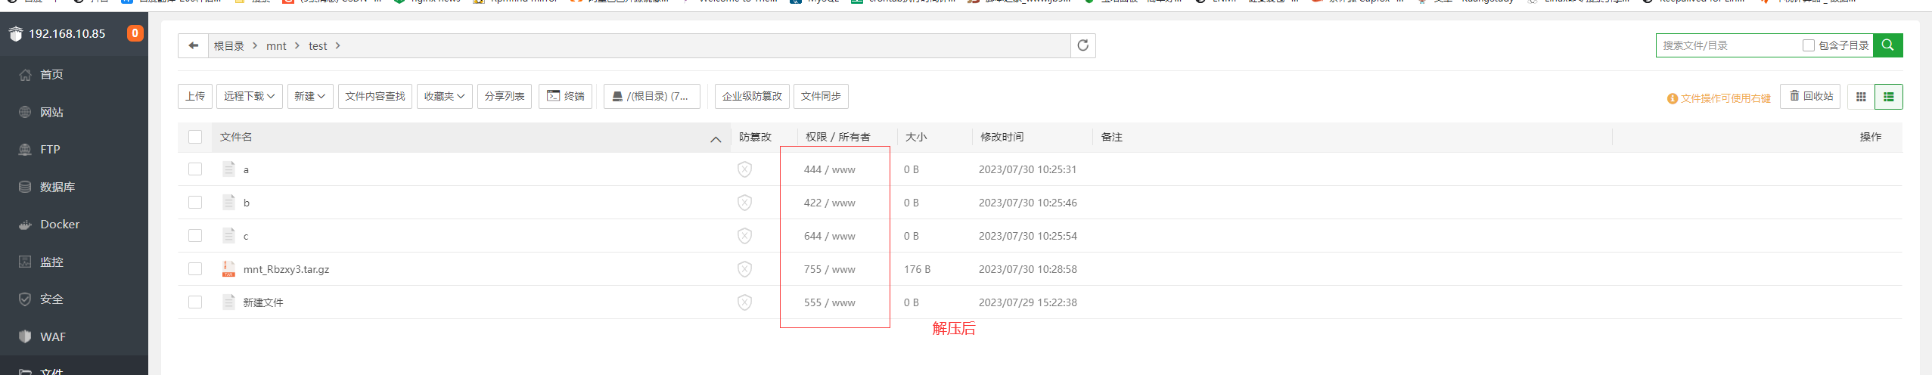
Task: Click the file name 新建文件
Action: [263, 302]
